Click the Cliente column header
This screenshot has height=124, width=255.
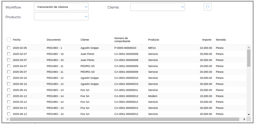point(85,40)
